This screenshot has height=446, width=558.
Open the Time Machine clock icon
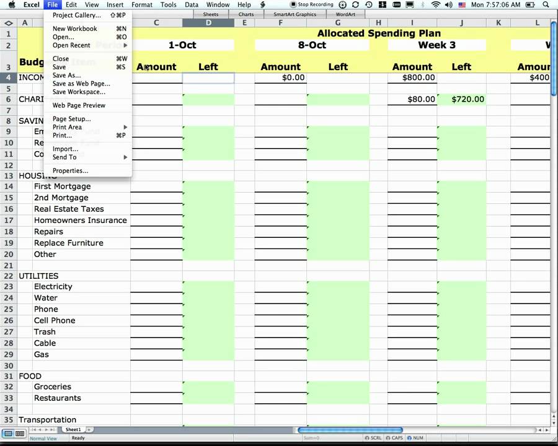click(x=369, y=4)
